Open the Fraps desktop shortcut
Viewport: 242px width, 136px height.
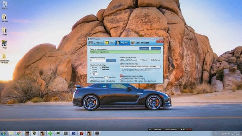pyautogui.click(x=5, y=44)
